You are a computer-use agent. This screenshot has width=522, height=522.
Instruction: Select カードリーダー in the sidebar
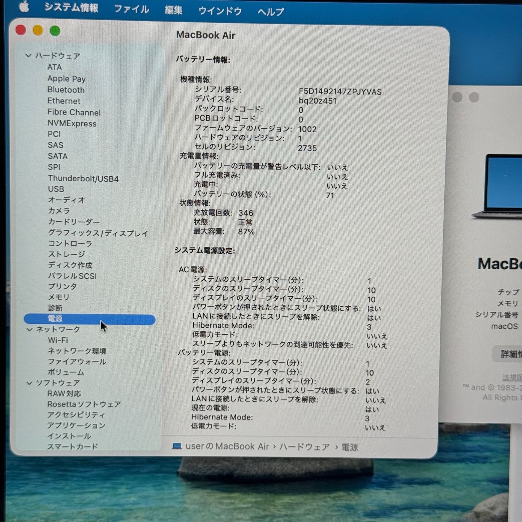[74, 222]
